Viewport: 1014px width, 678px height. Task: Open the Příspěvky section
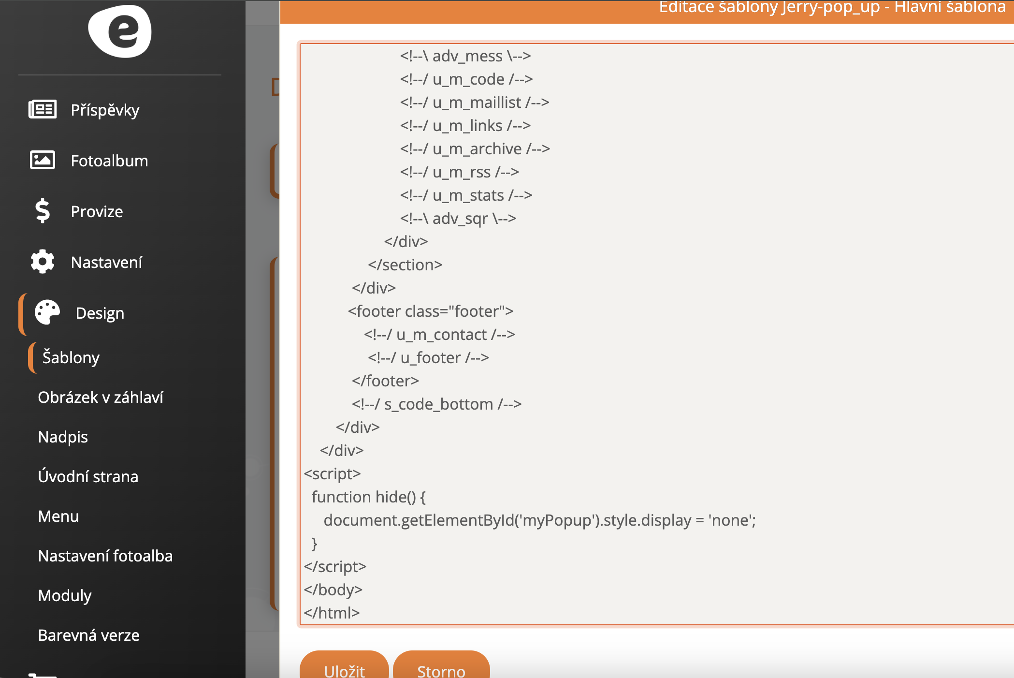tap(105, 110)
